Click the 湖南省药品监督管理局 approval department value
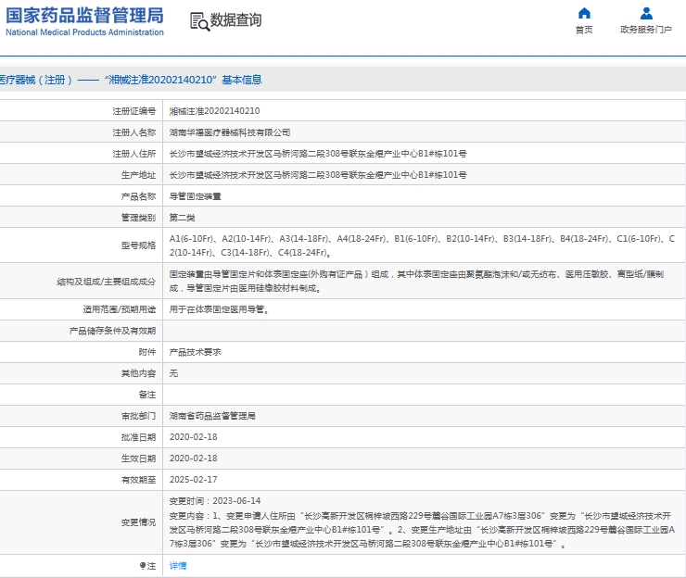 212,416
